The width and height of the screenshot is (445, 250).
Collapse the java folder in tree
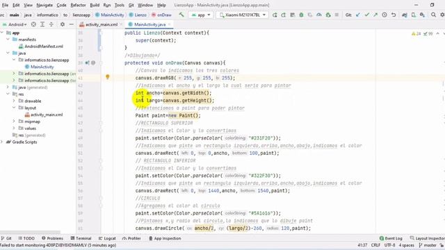(x=8, y=53)
